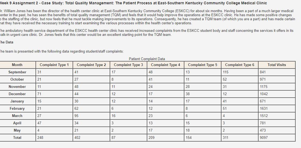Select the December row label
Screen dimensions: 301x148
coord(17,94)
